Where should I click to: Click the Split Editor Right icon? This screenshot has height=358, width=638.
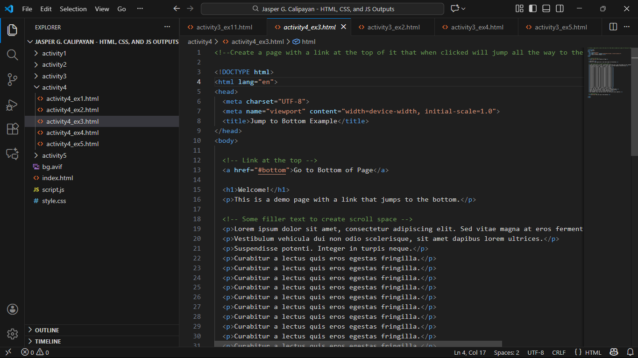[x=613, y=27]
